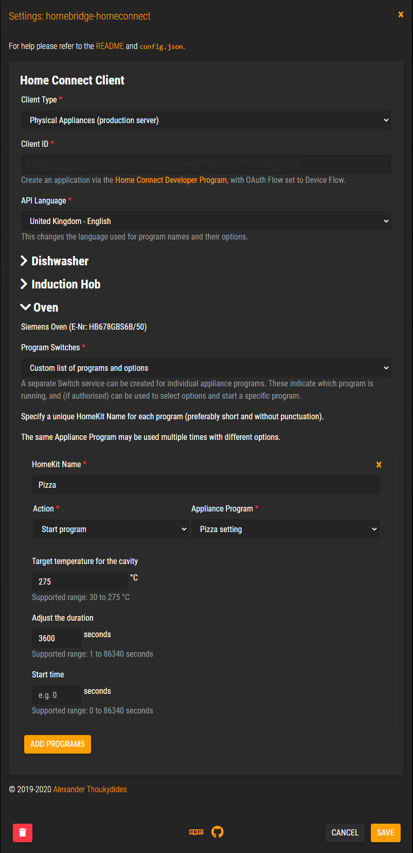Open the API Language dropdown
This screenshot has height=853, width=413.
[x=206, y=221]
